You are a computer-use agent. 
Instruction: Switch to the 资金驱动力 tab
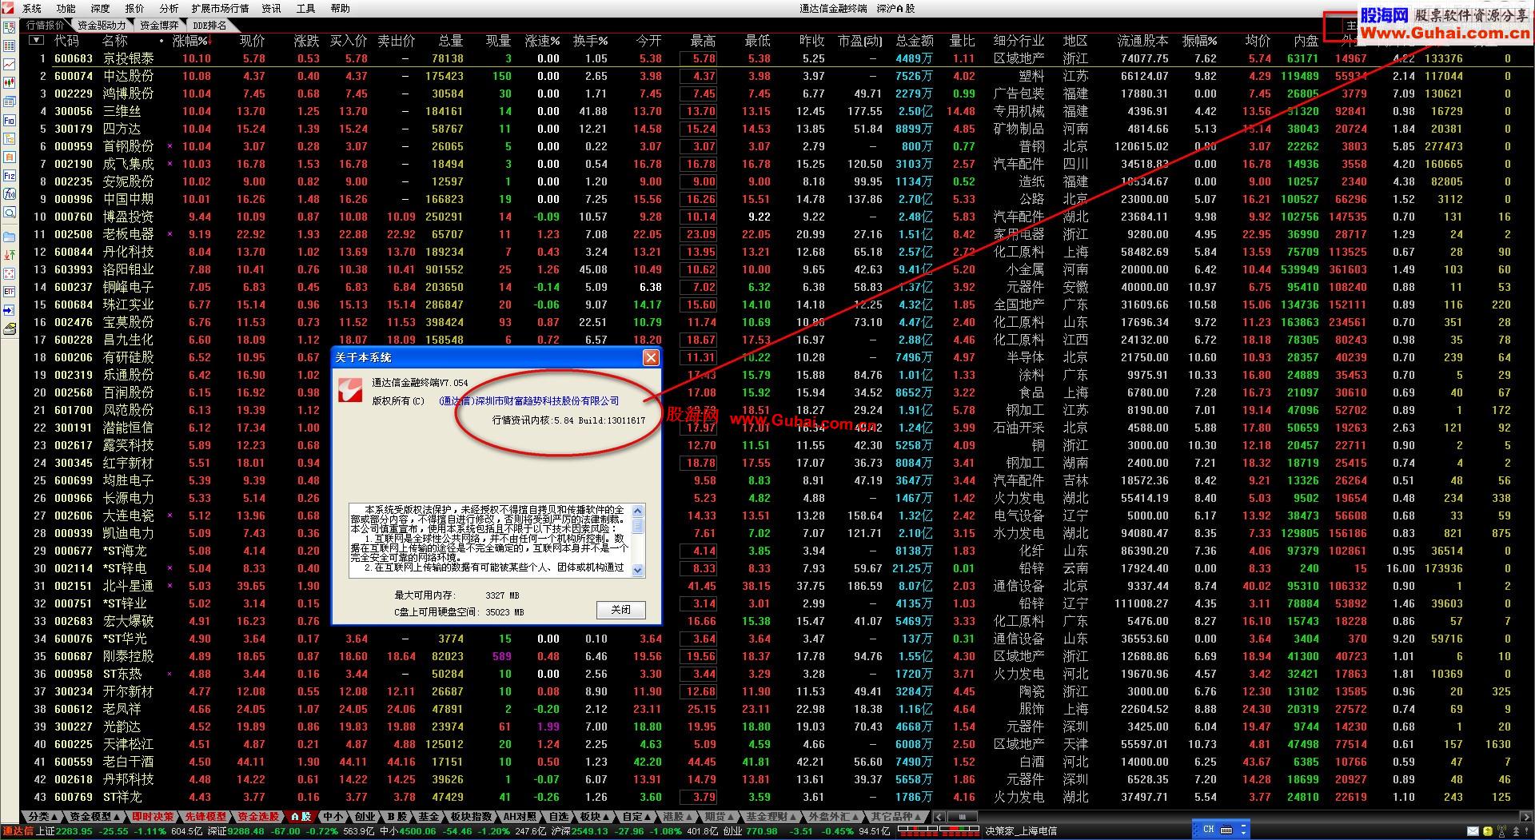102,26
